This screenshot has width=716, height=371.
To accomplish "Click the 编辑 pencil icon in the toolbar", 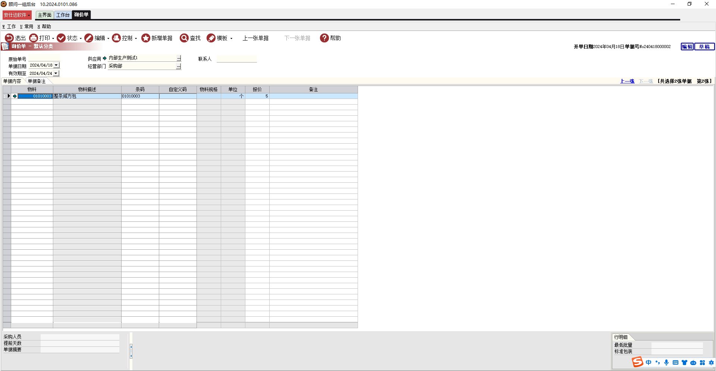I will pyautogui.click(x=89, y=38).
